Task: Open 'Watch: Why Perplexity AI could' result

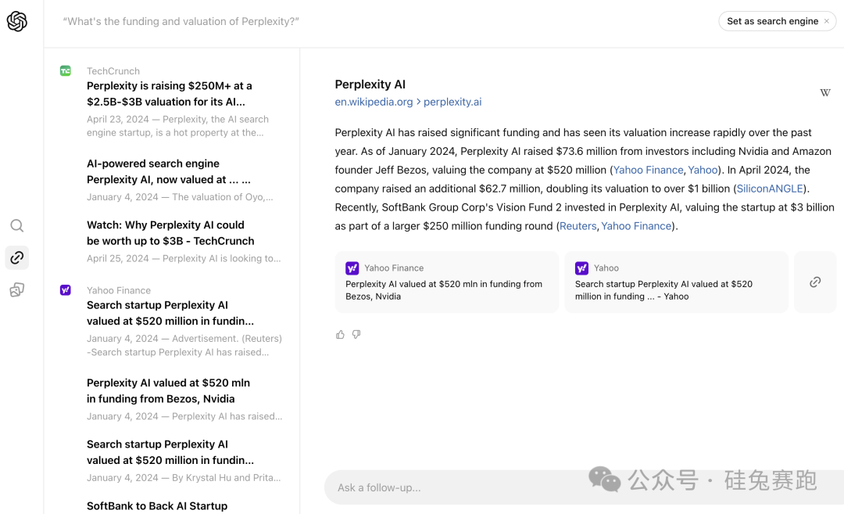Action: pyautogui.click(x=170, y=233)
